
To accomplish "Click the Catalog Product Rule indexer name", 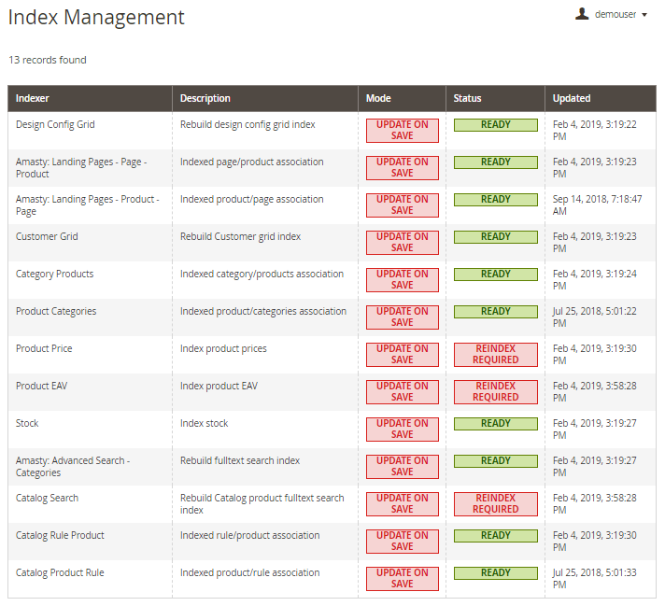I will (x=60, y=572).
